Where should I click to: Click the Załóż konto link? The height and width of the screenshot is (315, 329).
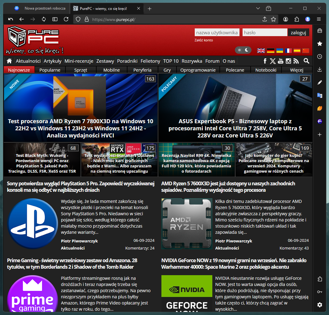(204, 40)
